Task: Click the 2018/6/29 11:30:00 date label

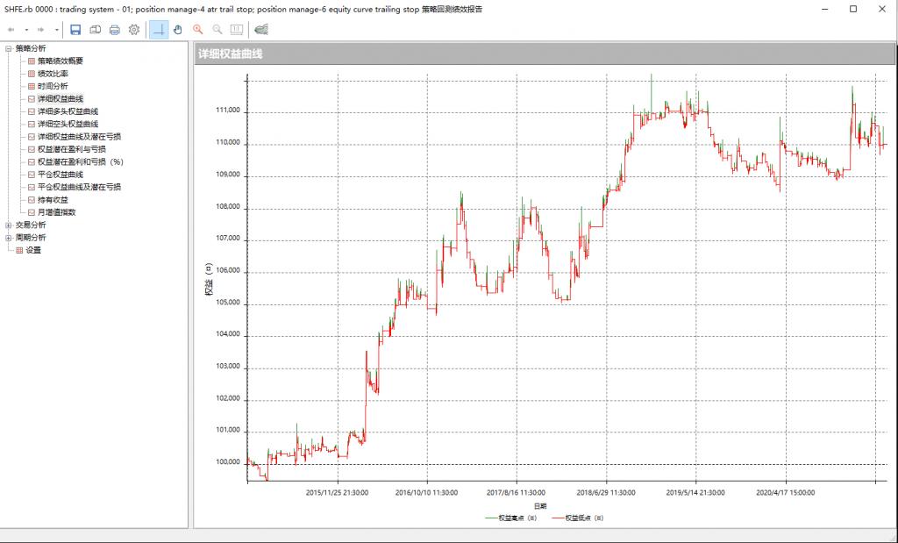Action: click(x=606, y=493)
